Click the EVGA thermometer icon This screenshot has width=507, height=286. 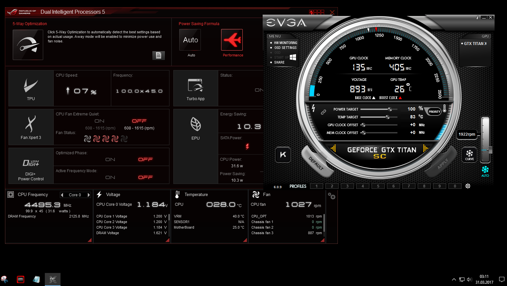tap(445, 108)
